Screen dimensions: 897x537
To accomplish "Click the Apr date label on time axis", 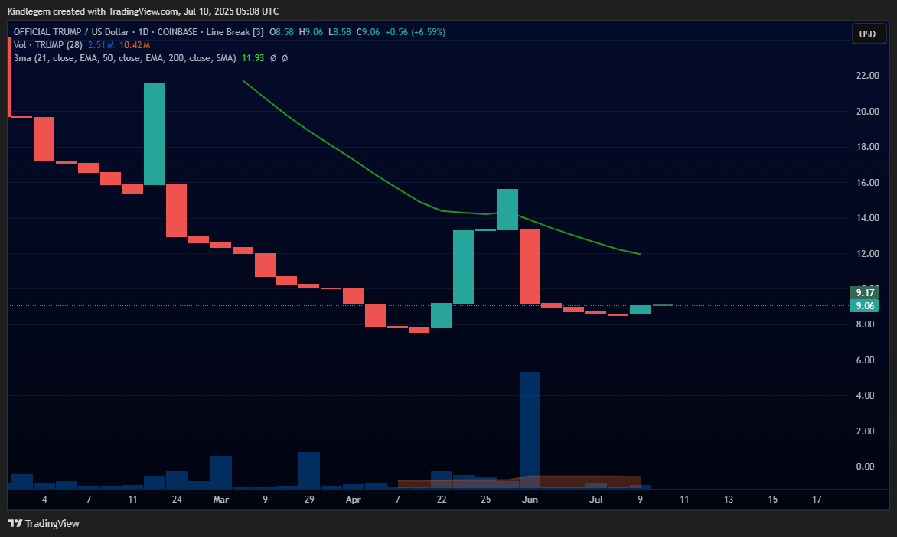I will (x=354, y=500).
